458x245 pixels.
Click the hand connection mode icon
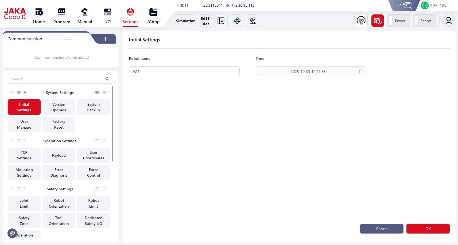tap(405, 5)
